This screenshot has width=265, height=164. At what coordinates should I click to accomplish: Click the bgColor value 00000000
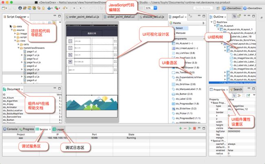click(234, 131)
